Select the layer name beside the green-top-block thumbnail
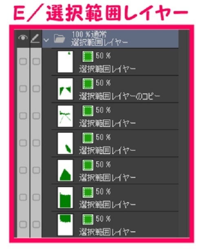This screenshot has width=204, height=251. pyautogui.click(x=107, y=232)
